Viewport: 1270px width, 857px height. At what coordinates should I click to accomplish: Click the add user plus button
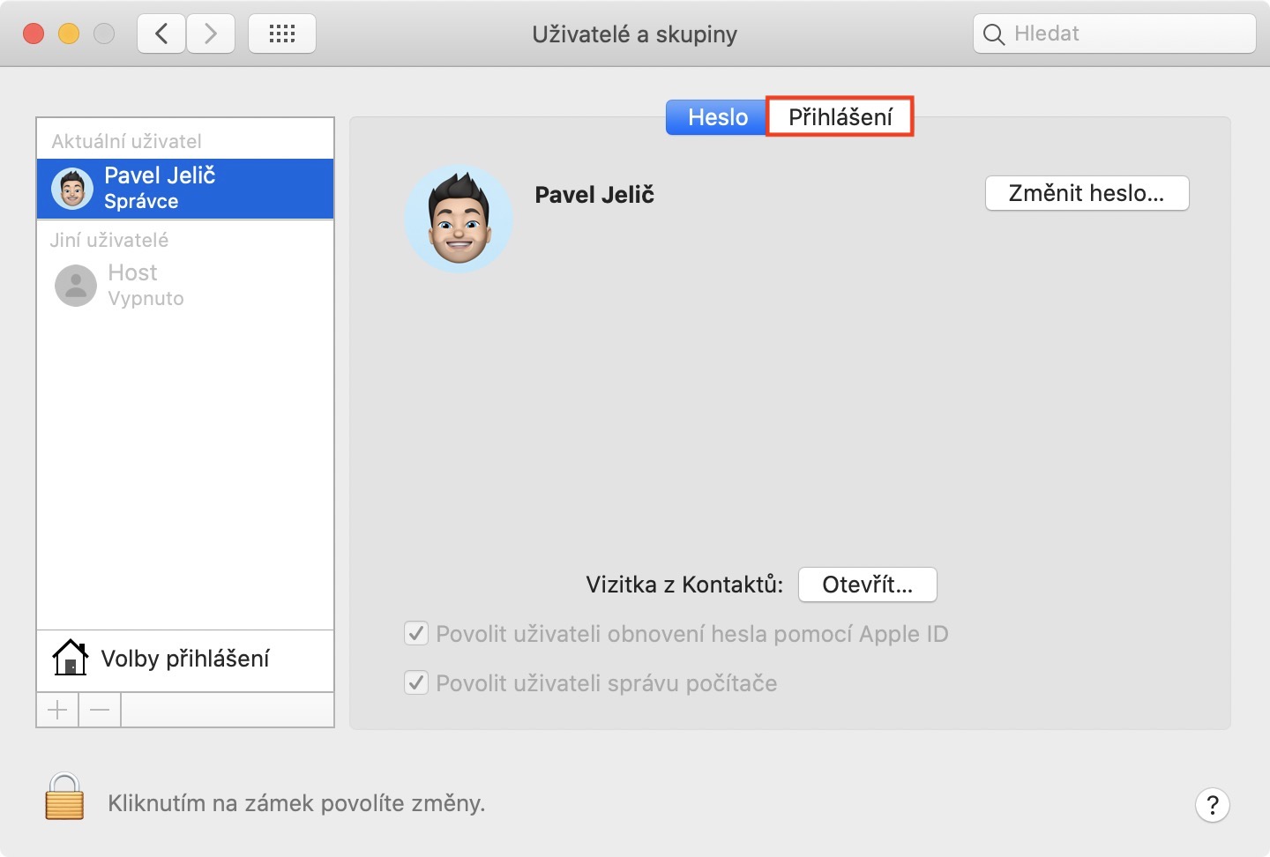(57, 710)
